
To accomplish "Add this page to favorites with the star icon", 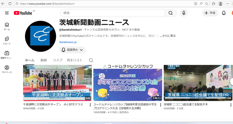I will click(206, 4).
